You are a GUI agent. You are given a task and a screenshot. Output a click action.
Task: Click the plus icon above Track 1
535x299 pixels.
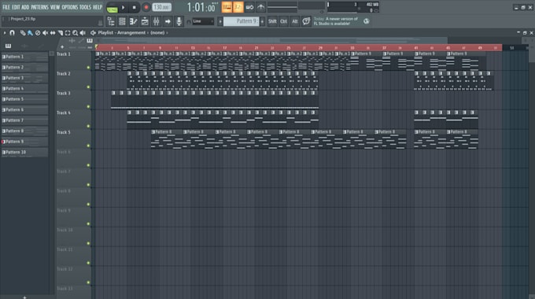tap(62, 47)
